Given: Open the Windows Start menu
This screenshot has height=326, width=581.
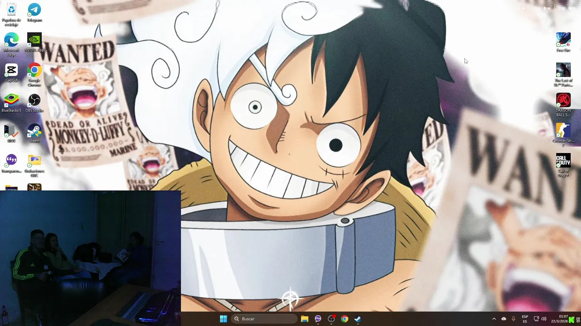Looking at the screenshot, I should tap(223, 319).
